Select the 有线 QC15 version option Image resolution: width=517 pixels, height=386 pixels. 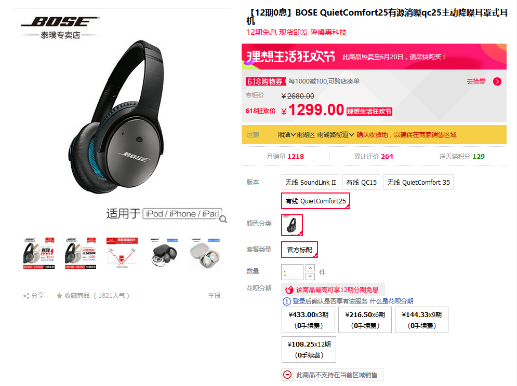pos(361,182)
